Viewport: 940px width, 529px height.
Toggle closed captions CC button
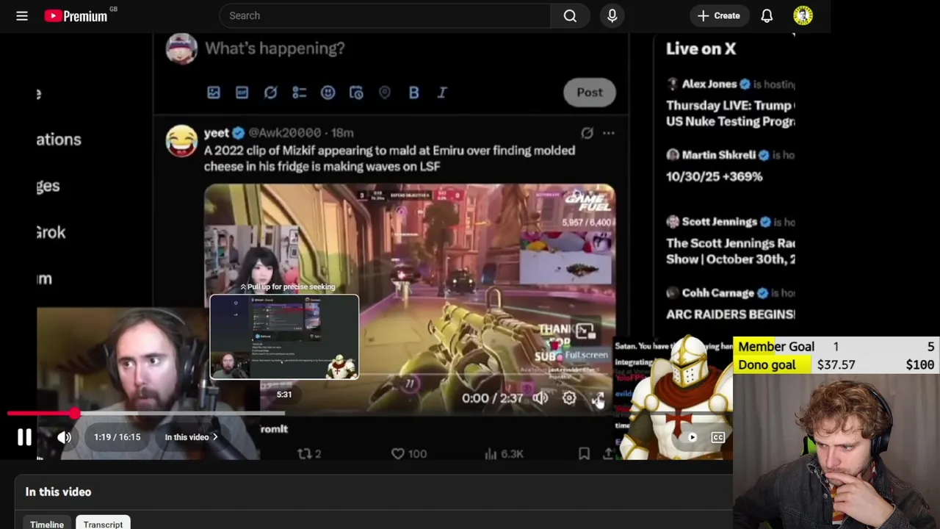pyautogui.click(x=717, y=437)
